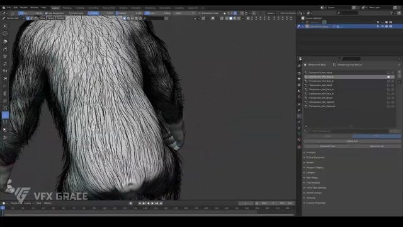Open the Edit menu

(15, 8)
